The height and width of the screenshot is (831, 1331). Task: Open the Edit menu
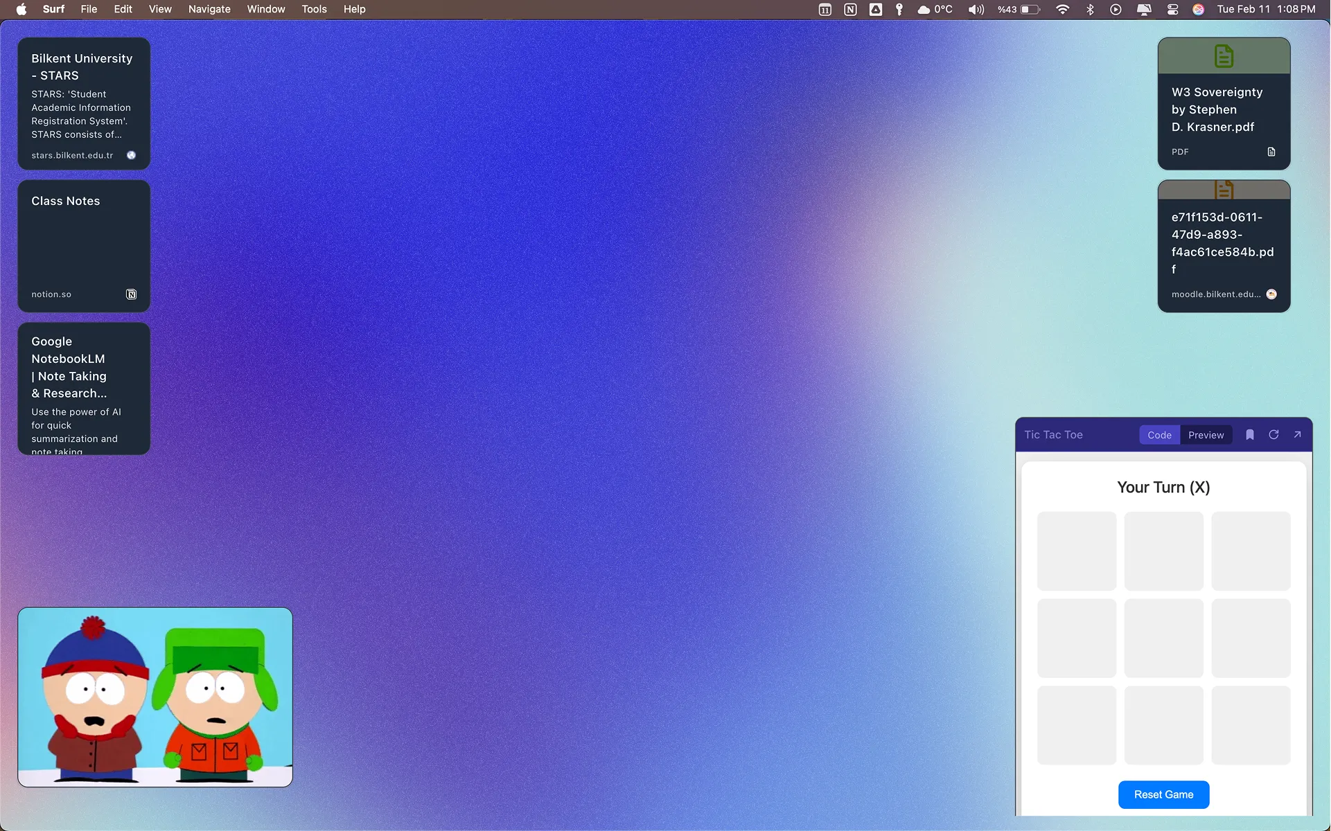click(123, 9)
